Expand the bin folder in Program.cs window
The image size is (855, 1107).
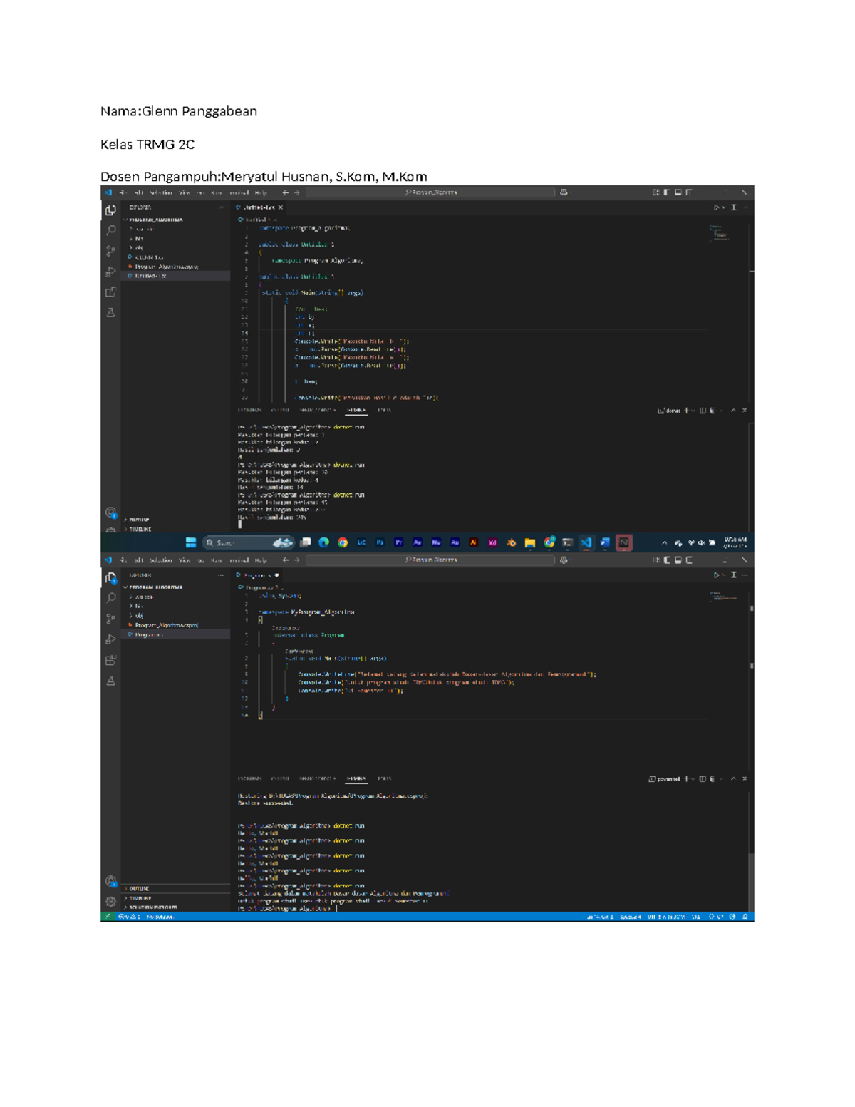[x=176, y=606]
